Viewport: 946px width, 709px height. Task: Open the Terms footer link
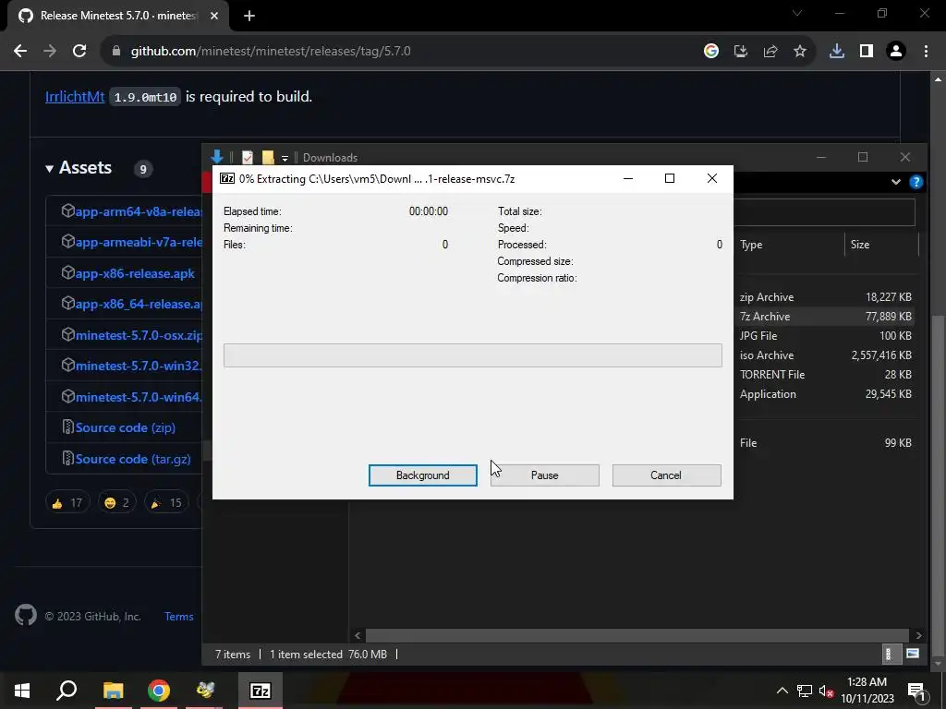click(178, 616)
